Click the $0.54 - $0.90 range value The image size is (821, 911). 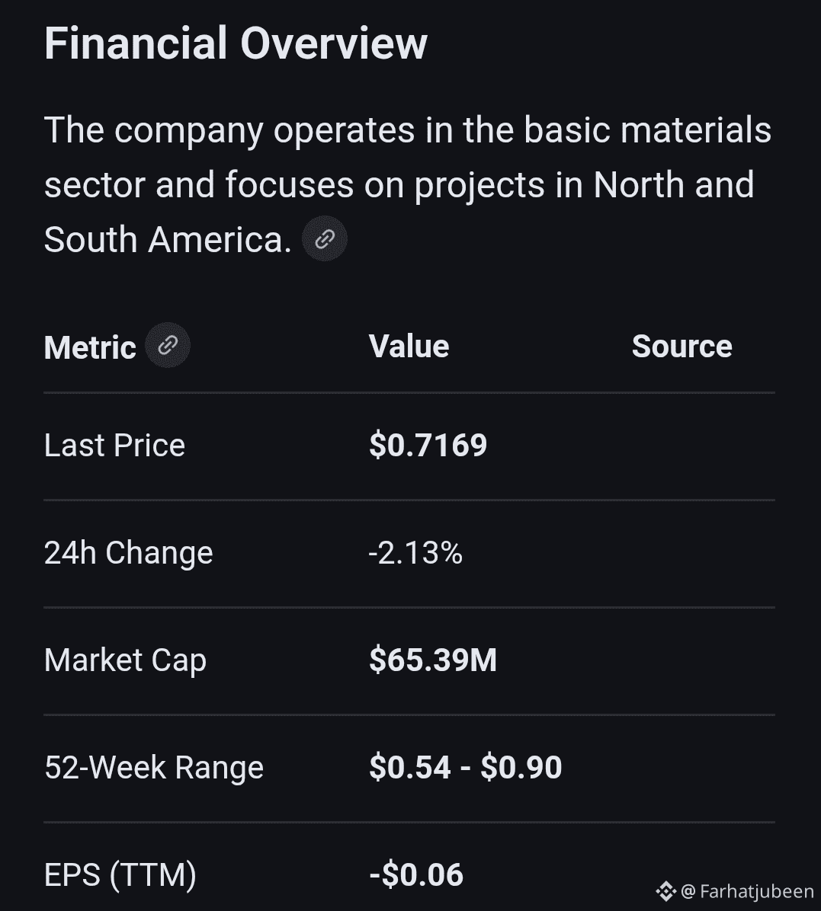(465, 768)
